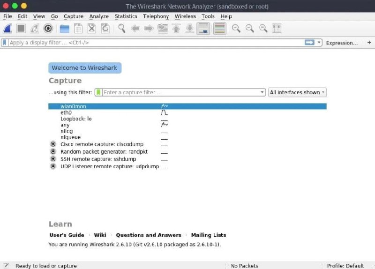Viewport: 375px width, 269px height.
Task: Toggle auto scroll during live capture
Action: pos(203,29)
